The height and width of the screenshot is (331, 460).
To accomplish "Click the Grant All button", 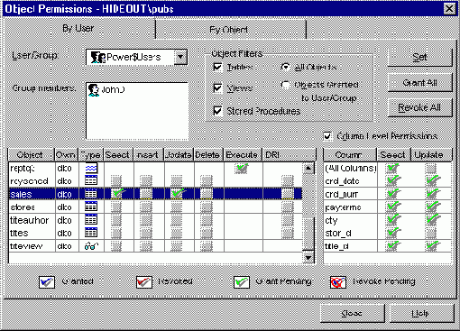I will point(419,83).
